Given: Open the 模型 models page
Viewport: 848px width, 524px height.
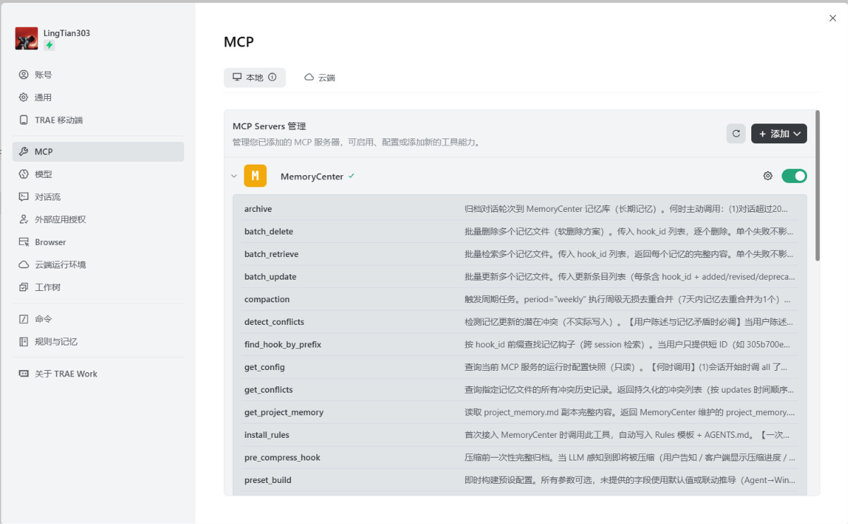Looking at the screenshot, I should coord(98,174).
